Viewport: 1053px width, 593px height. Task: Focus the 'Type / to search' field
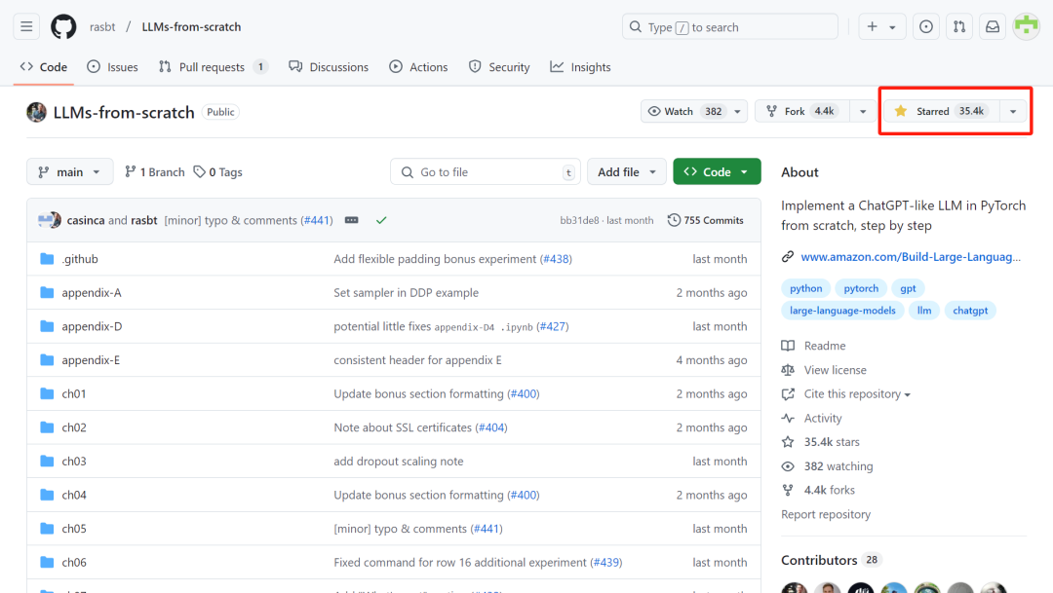click(x=730, y=27)
